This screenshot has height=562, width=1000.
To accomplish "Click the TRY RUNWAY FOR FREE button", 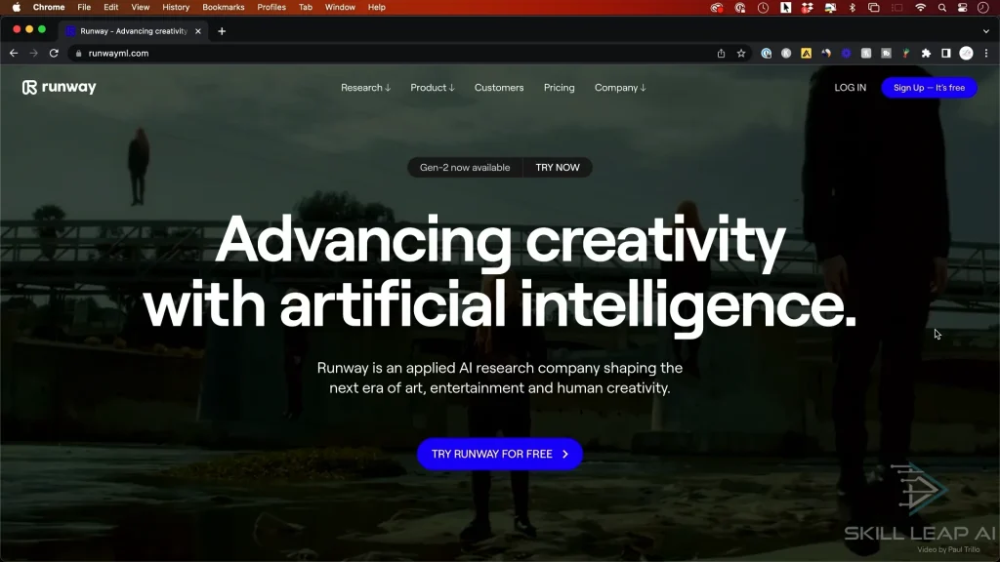I will 499,454.
